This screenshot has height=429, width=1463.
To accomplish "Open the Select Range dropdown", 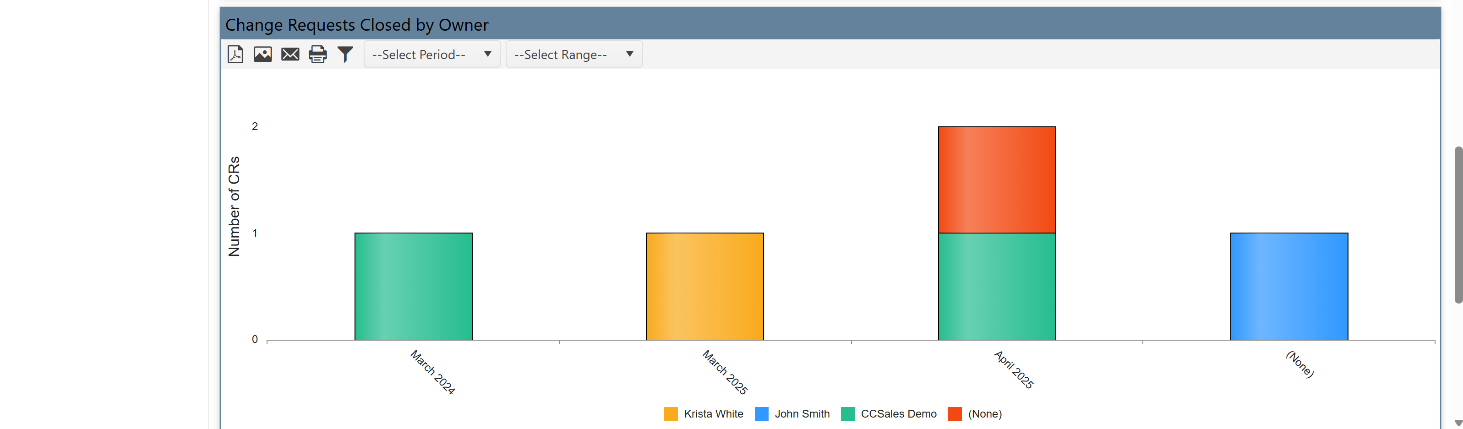I will [x=573, y=54].
